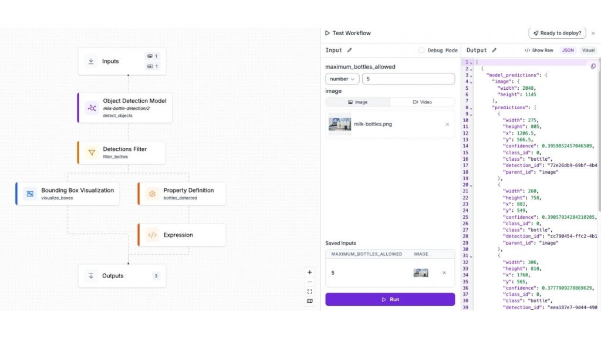Click the Ready to deploy? button
This screenshot has height=338, width=601.
coord(556,33)
